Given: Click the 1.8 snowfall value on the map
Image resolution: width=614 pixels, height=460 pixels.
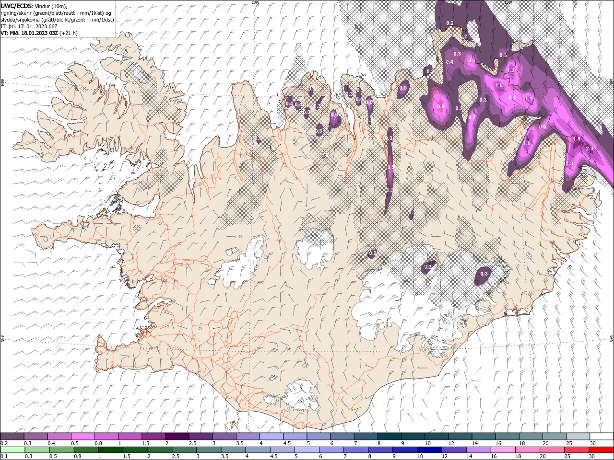Looking at the screenshot, I should point(577,139).
